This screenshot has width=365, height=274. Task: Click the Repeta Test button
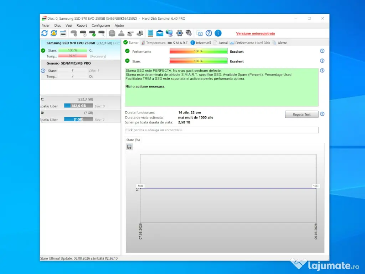(x=302, y=115)
